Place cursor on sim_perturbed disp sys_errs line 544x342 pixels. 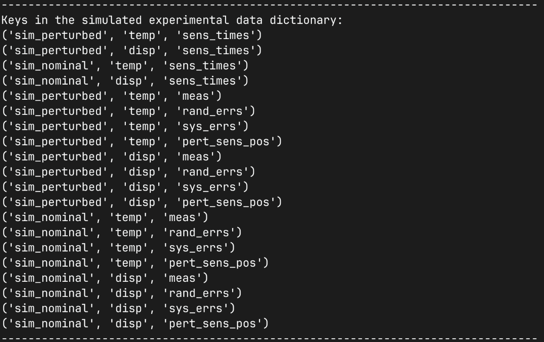point(125,187)
